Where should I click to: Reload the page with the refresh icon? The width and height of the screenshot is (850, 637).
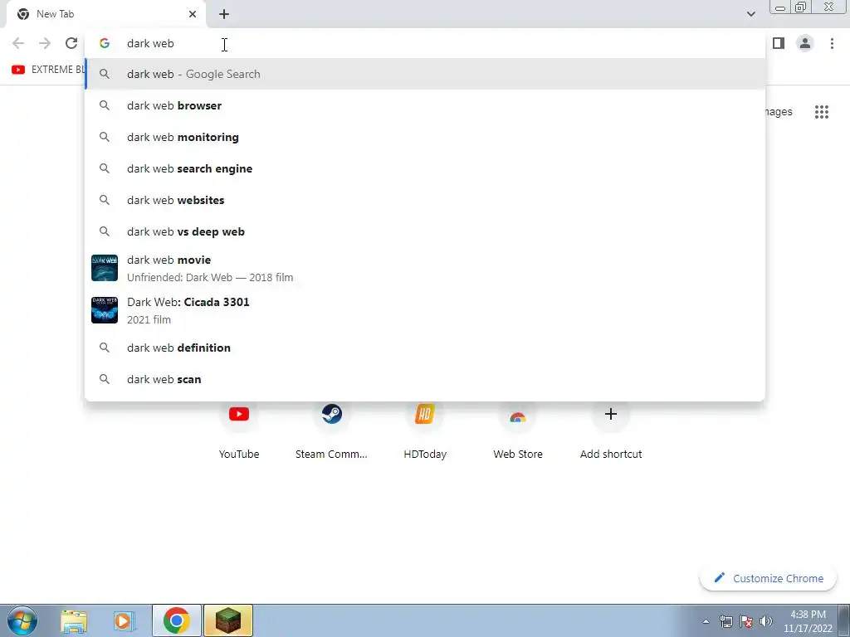[71, 43]
